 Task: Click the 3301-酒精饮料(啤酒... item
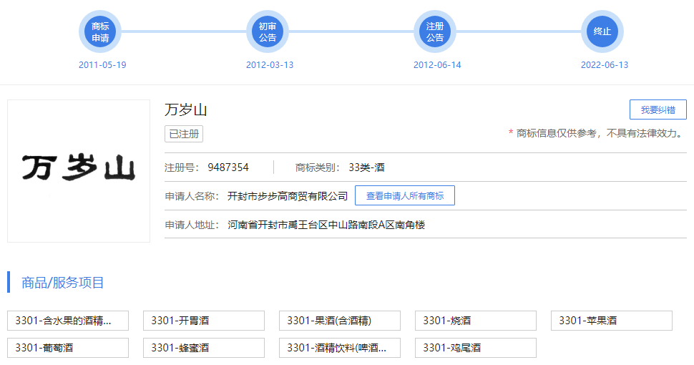click(339, 348)
